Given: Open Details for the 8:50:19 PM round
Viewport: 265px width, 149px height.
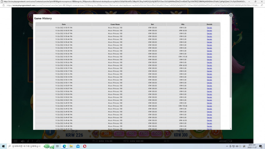Looking at the screenshot, I should (209, 68).
